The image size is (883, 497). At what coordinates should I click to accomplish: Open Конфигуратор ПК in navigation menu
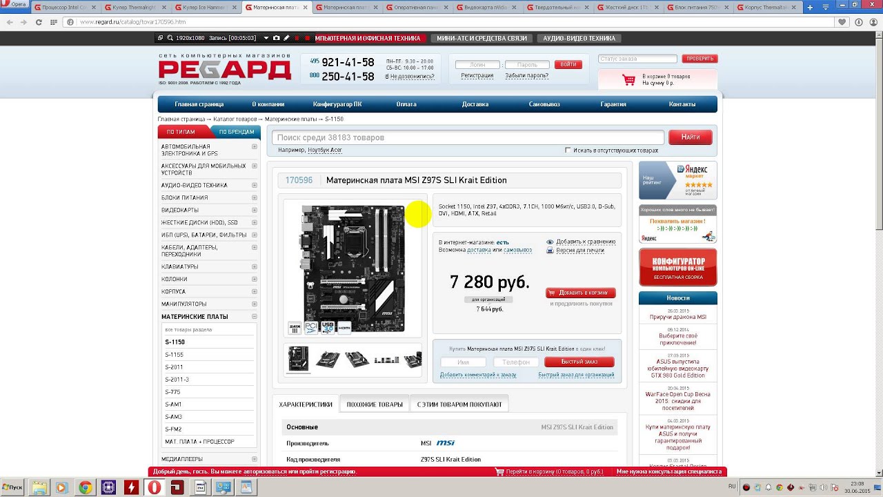click(337, 104)
